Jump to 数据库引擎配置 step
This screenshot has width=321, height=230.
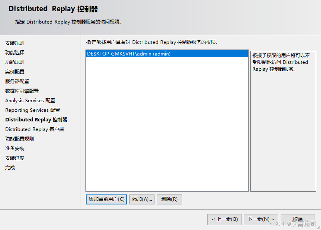click(22, 91)
